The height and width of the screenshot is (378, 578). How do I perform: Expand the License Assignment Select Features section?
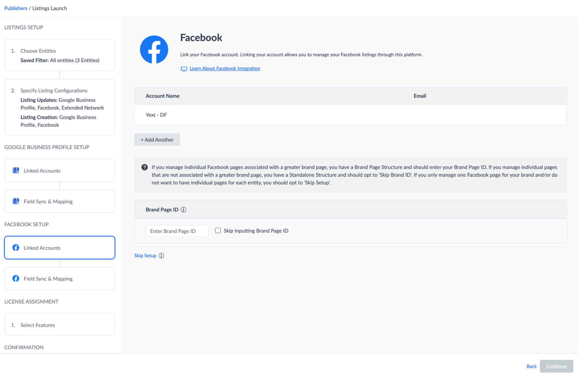(59, 325)
